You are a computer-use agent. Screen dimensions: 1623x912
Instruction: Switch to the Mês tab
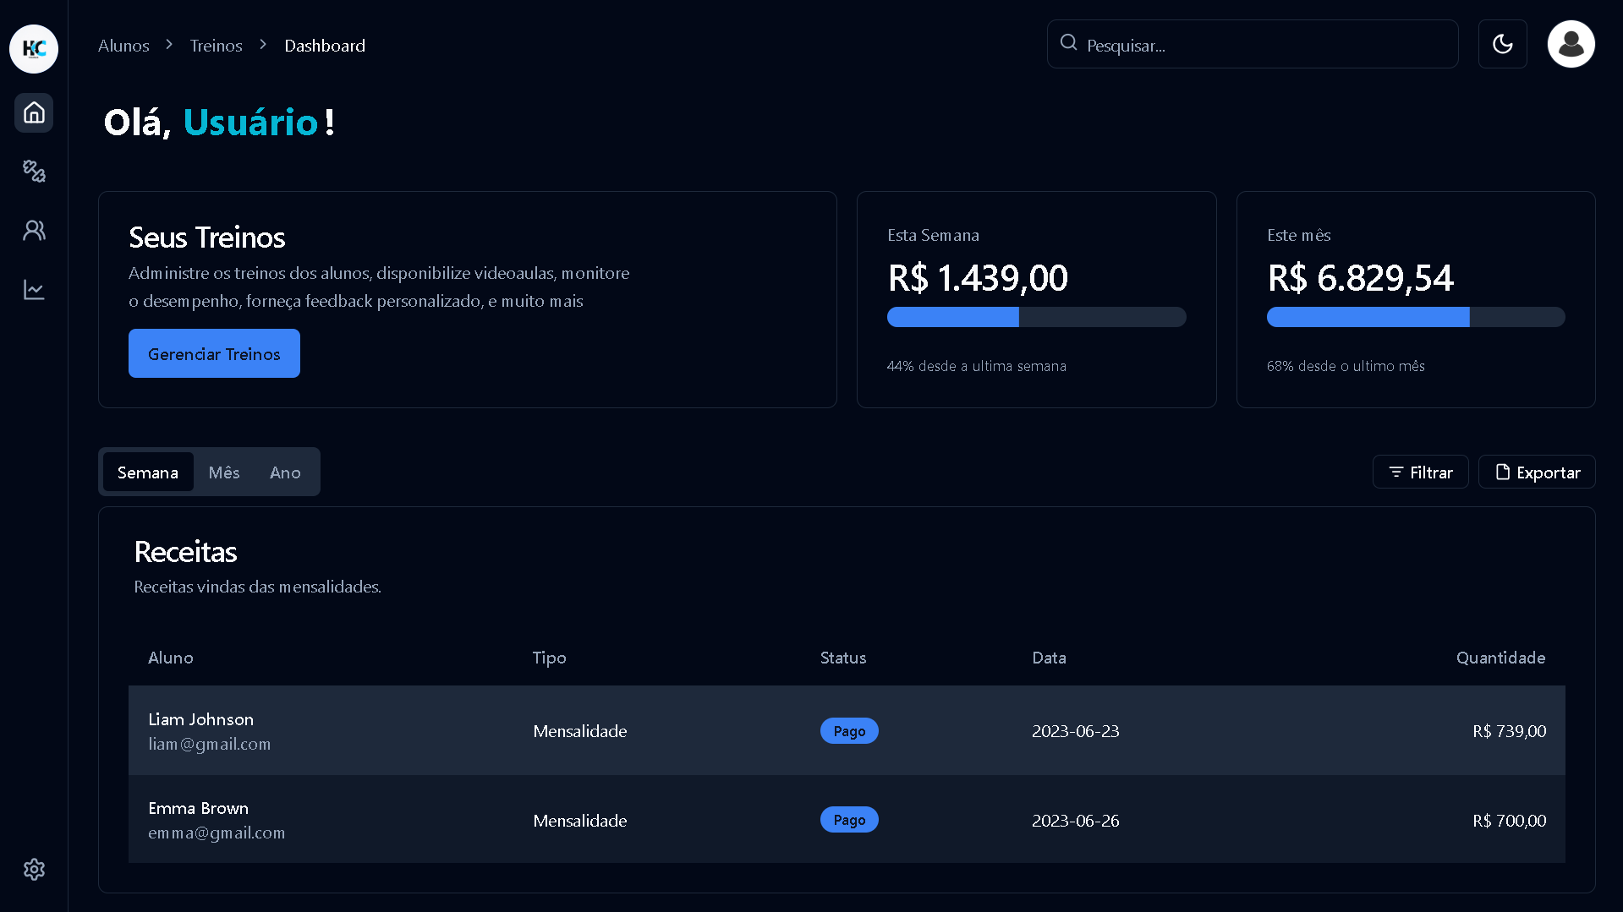224,472
